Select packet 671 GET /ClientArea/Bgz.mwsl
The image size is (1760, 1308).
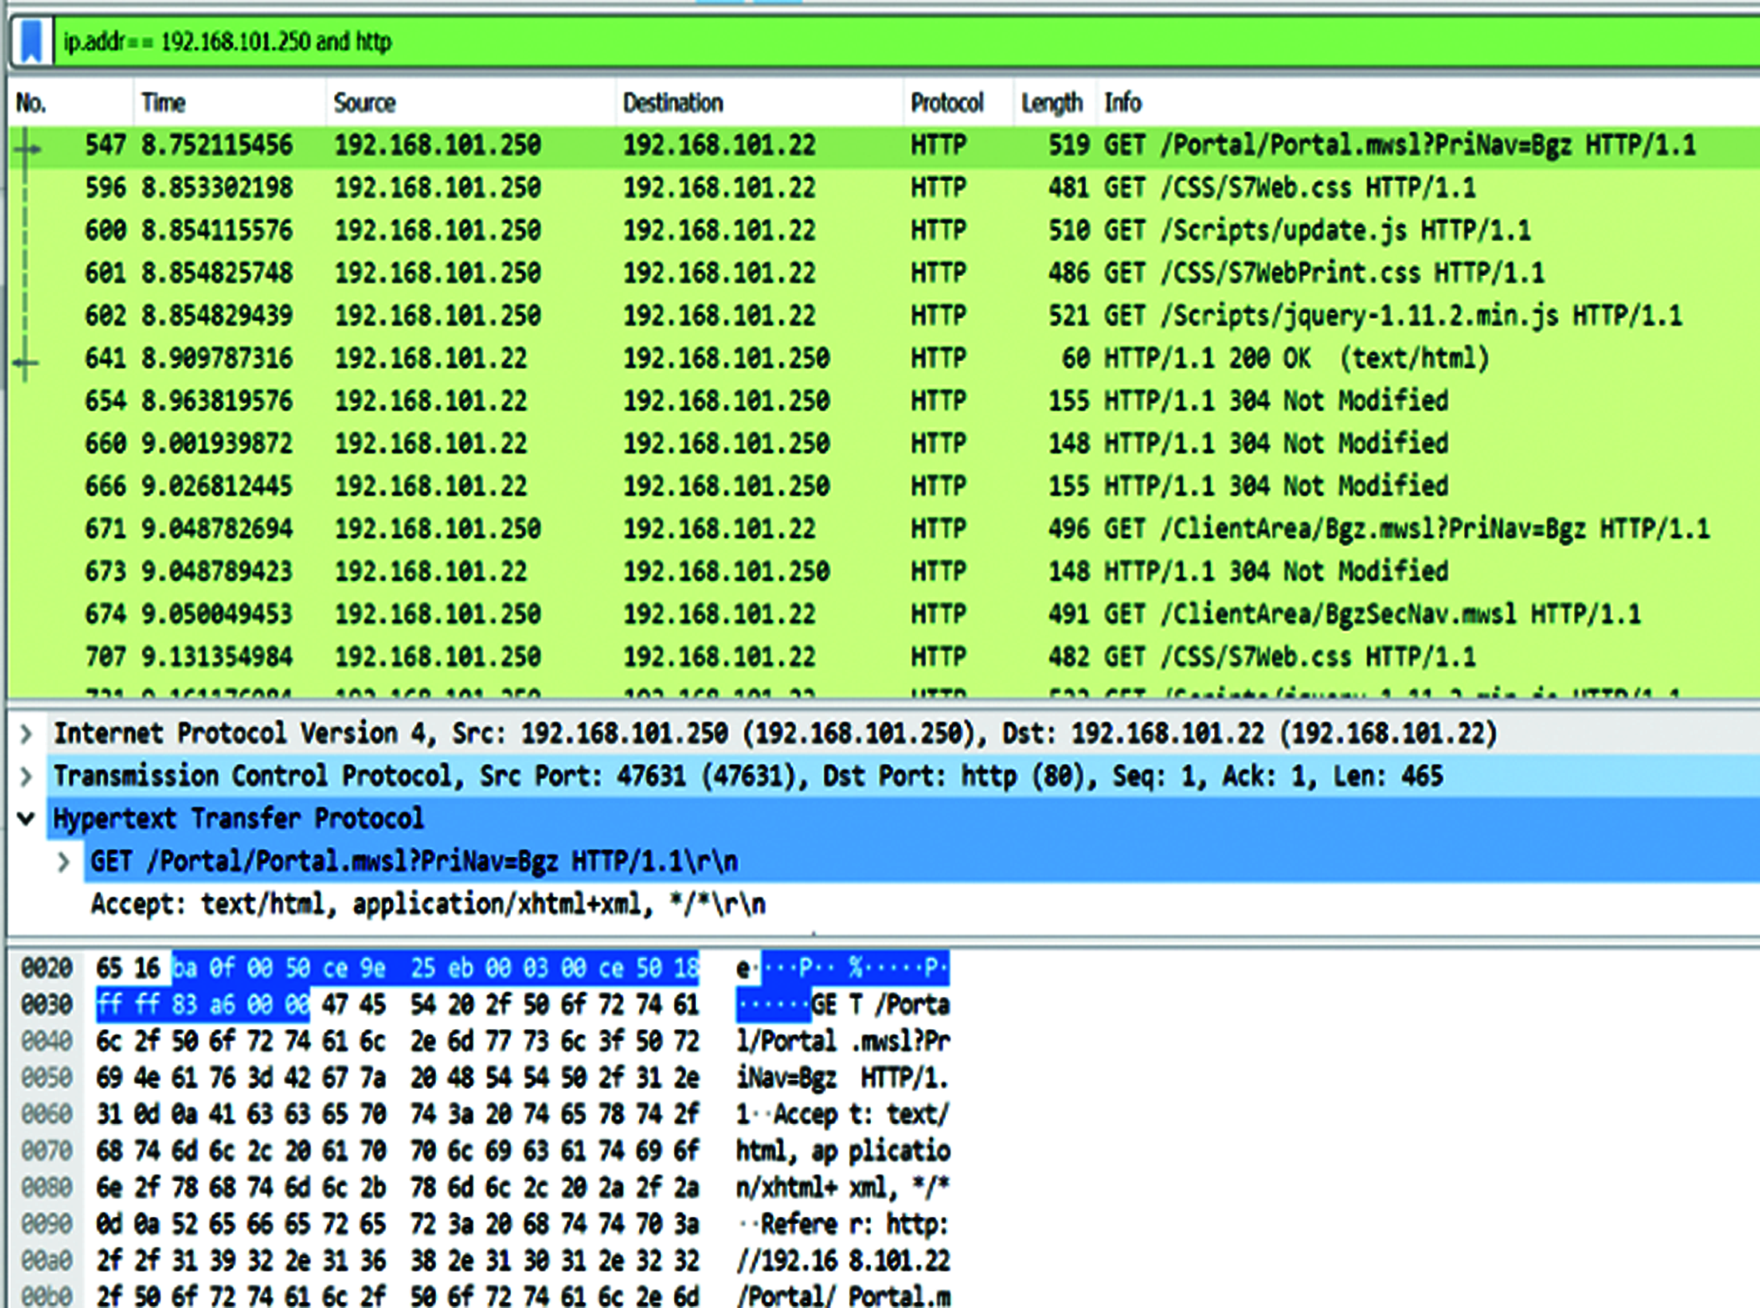click(x=722, y=529)
